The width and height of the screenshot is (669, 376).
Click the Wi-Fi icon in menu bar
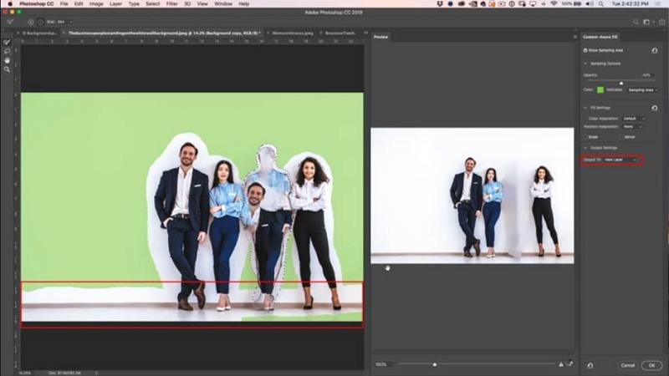(x=554, y=4)
